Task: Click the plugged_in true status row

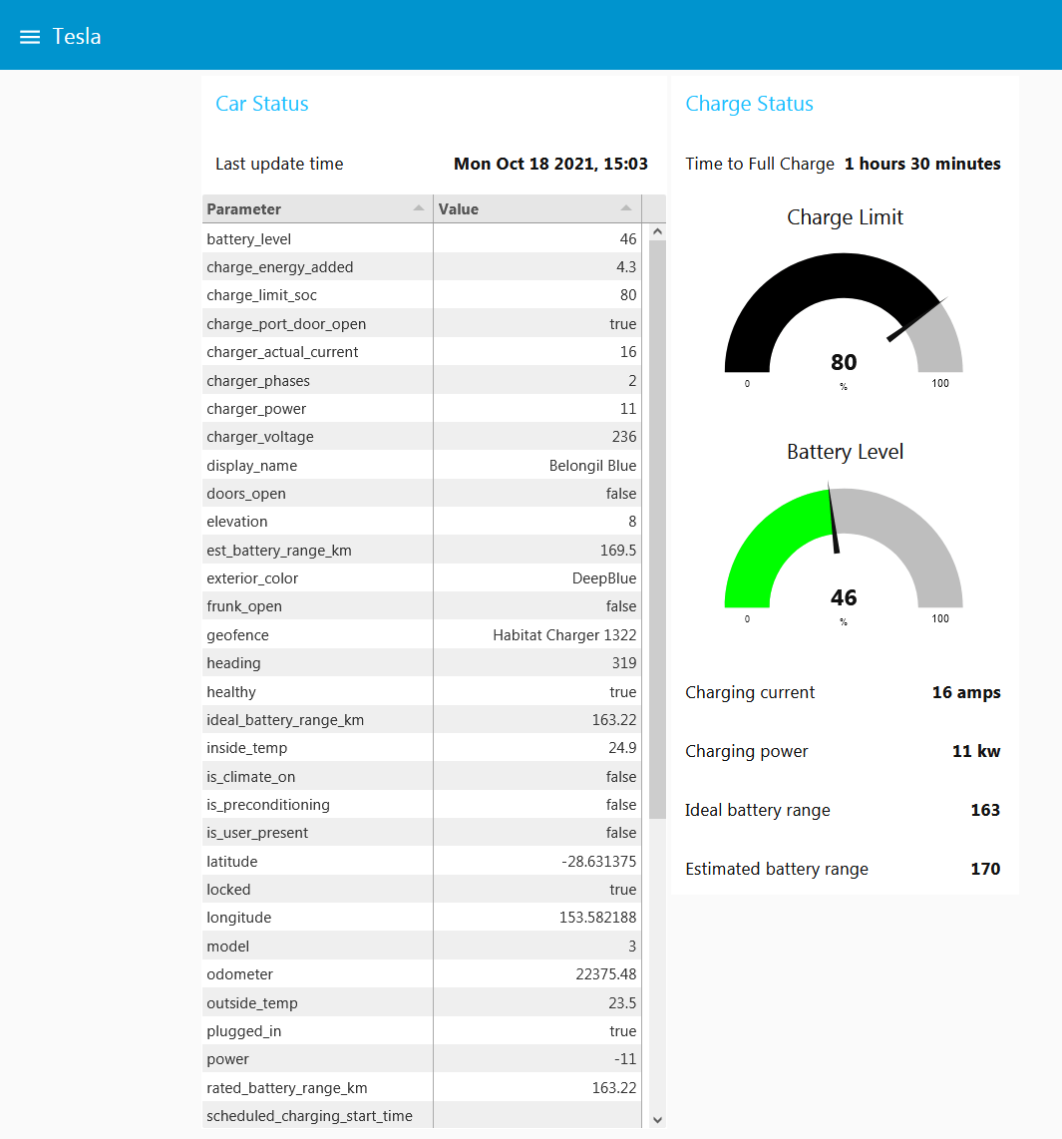Action: 419,1030
